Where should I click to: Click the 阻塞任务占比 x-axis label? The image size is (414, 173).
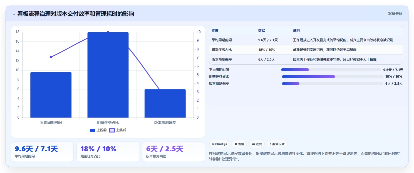coord(108,123)
